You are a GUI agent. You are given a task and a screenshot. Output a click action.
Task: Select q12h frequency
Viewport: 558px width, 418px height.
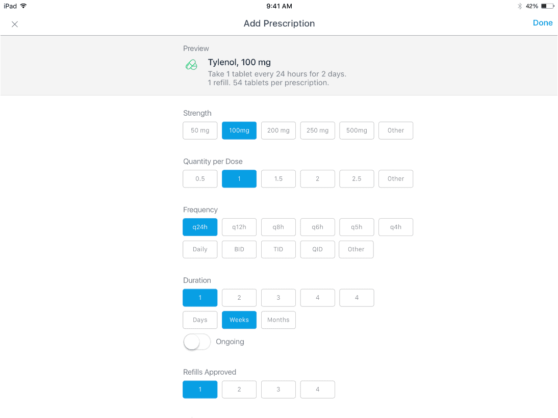[239, 227]
